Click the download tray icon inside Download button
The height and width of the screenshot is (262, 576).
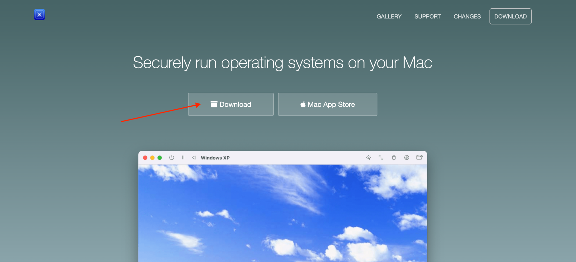(214, 104)
